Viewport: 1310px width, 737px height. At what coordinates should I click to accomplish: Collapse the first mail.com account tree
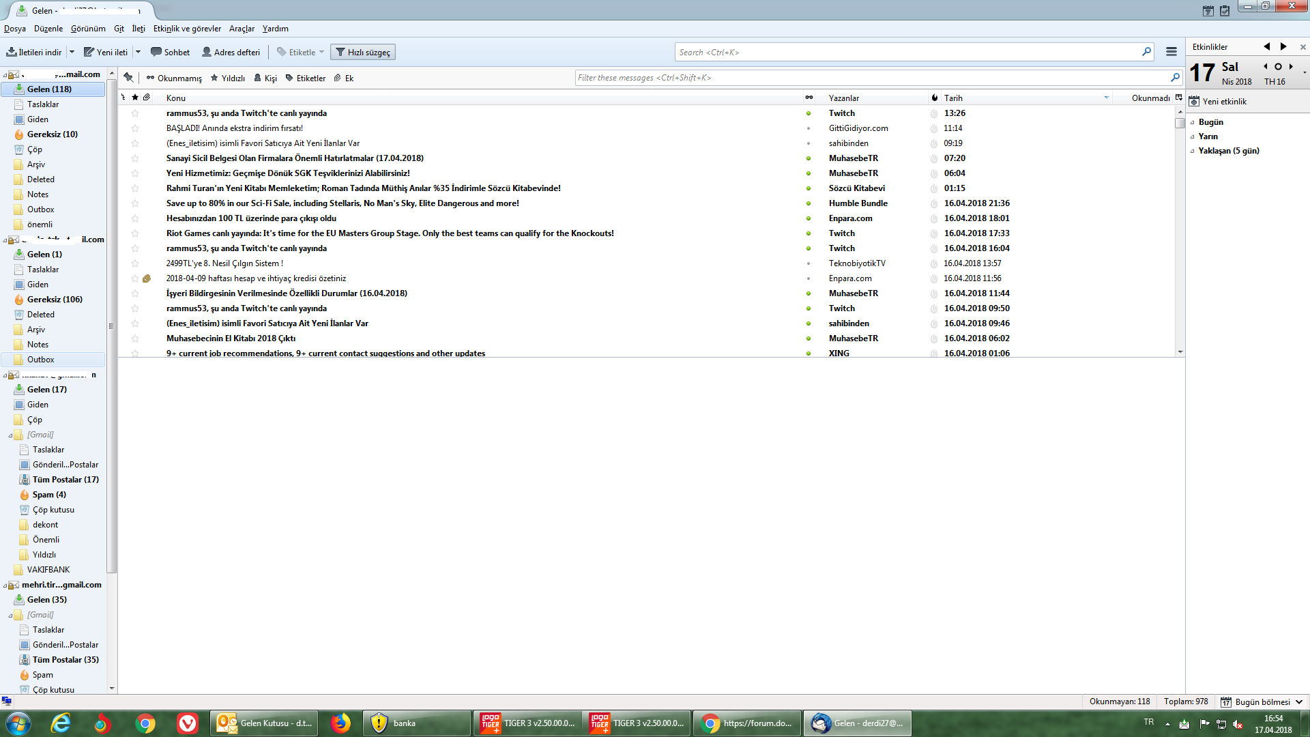click(5, 74)
